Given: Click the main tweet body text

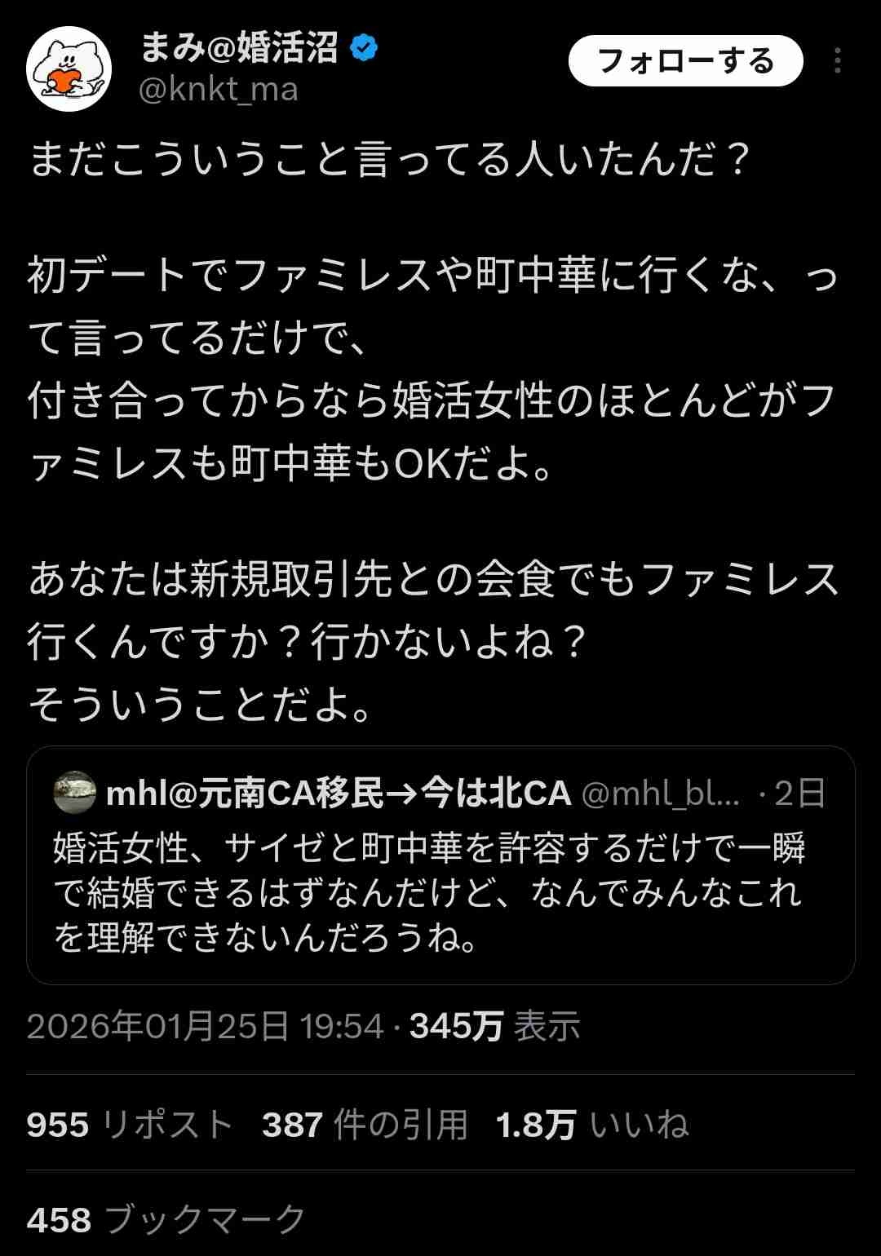Looking at the screenshot, I should (432, 432).
